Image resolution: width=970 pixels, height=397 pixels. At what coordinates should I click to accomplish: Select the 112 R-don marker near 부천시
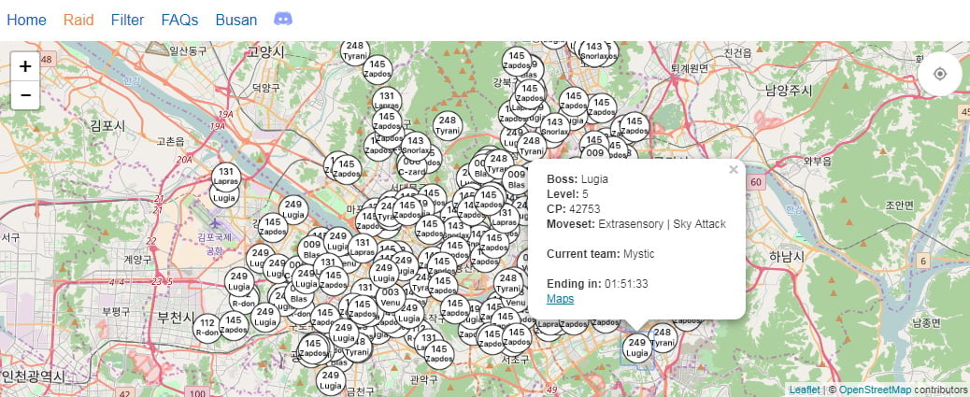tap(207, 328)
